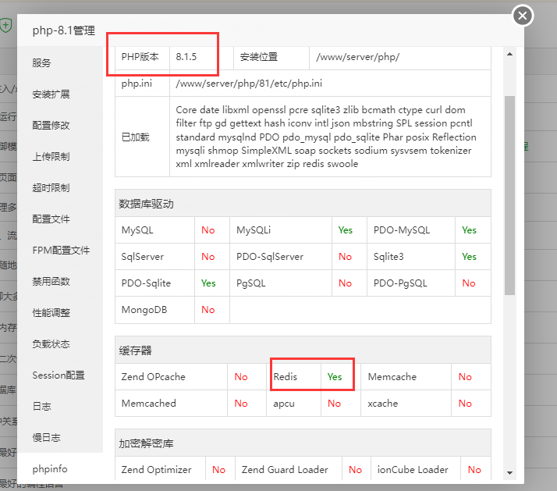Screen dimensions: 557x491
Task: Click the MySQL driver cell
Action: coord(154,230)
